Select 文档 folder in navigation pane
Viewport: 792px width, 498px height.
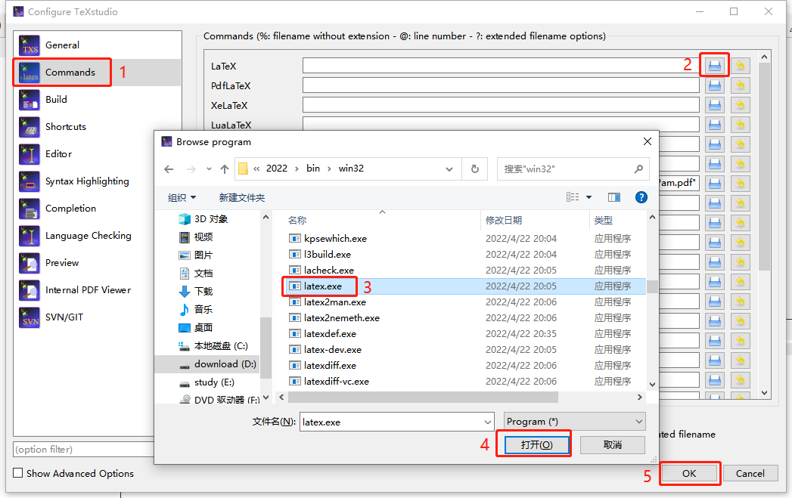[196, 274]
